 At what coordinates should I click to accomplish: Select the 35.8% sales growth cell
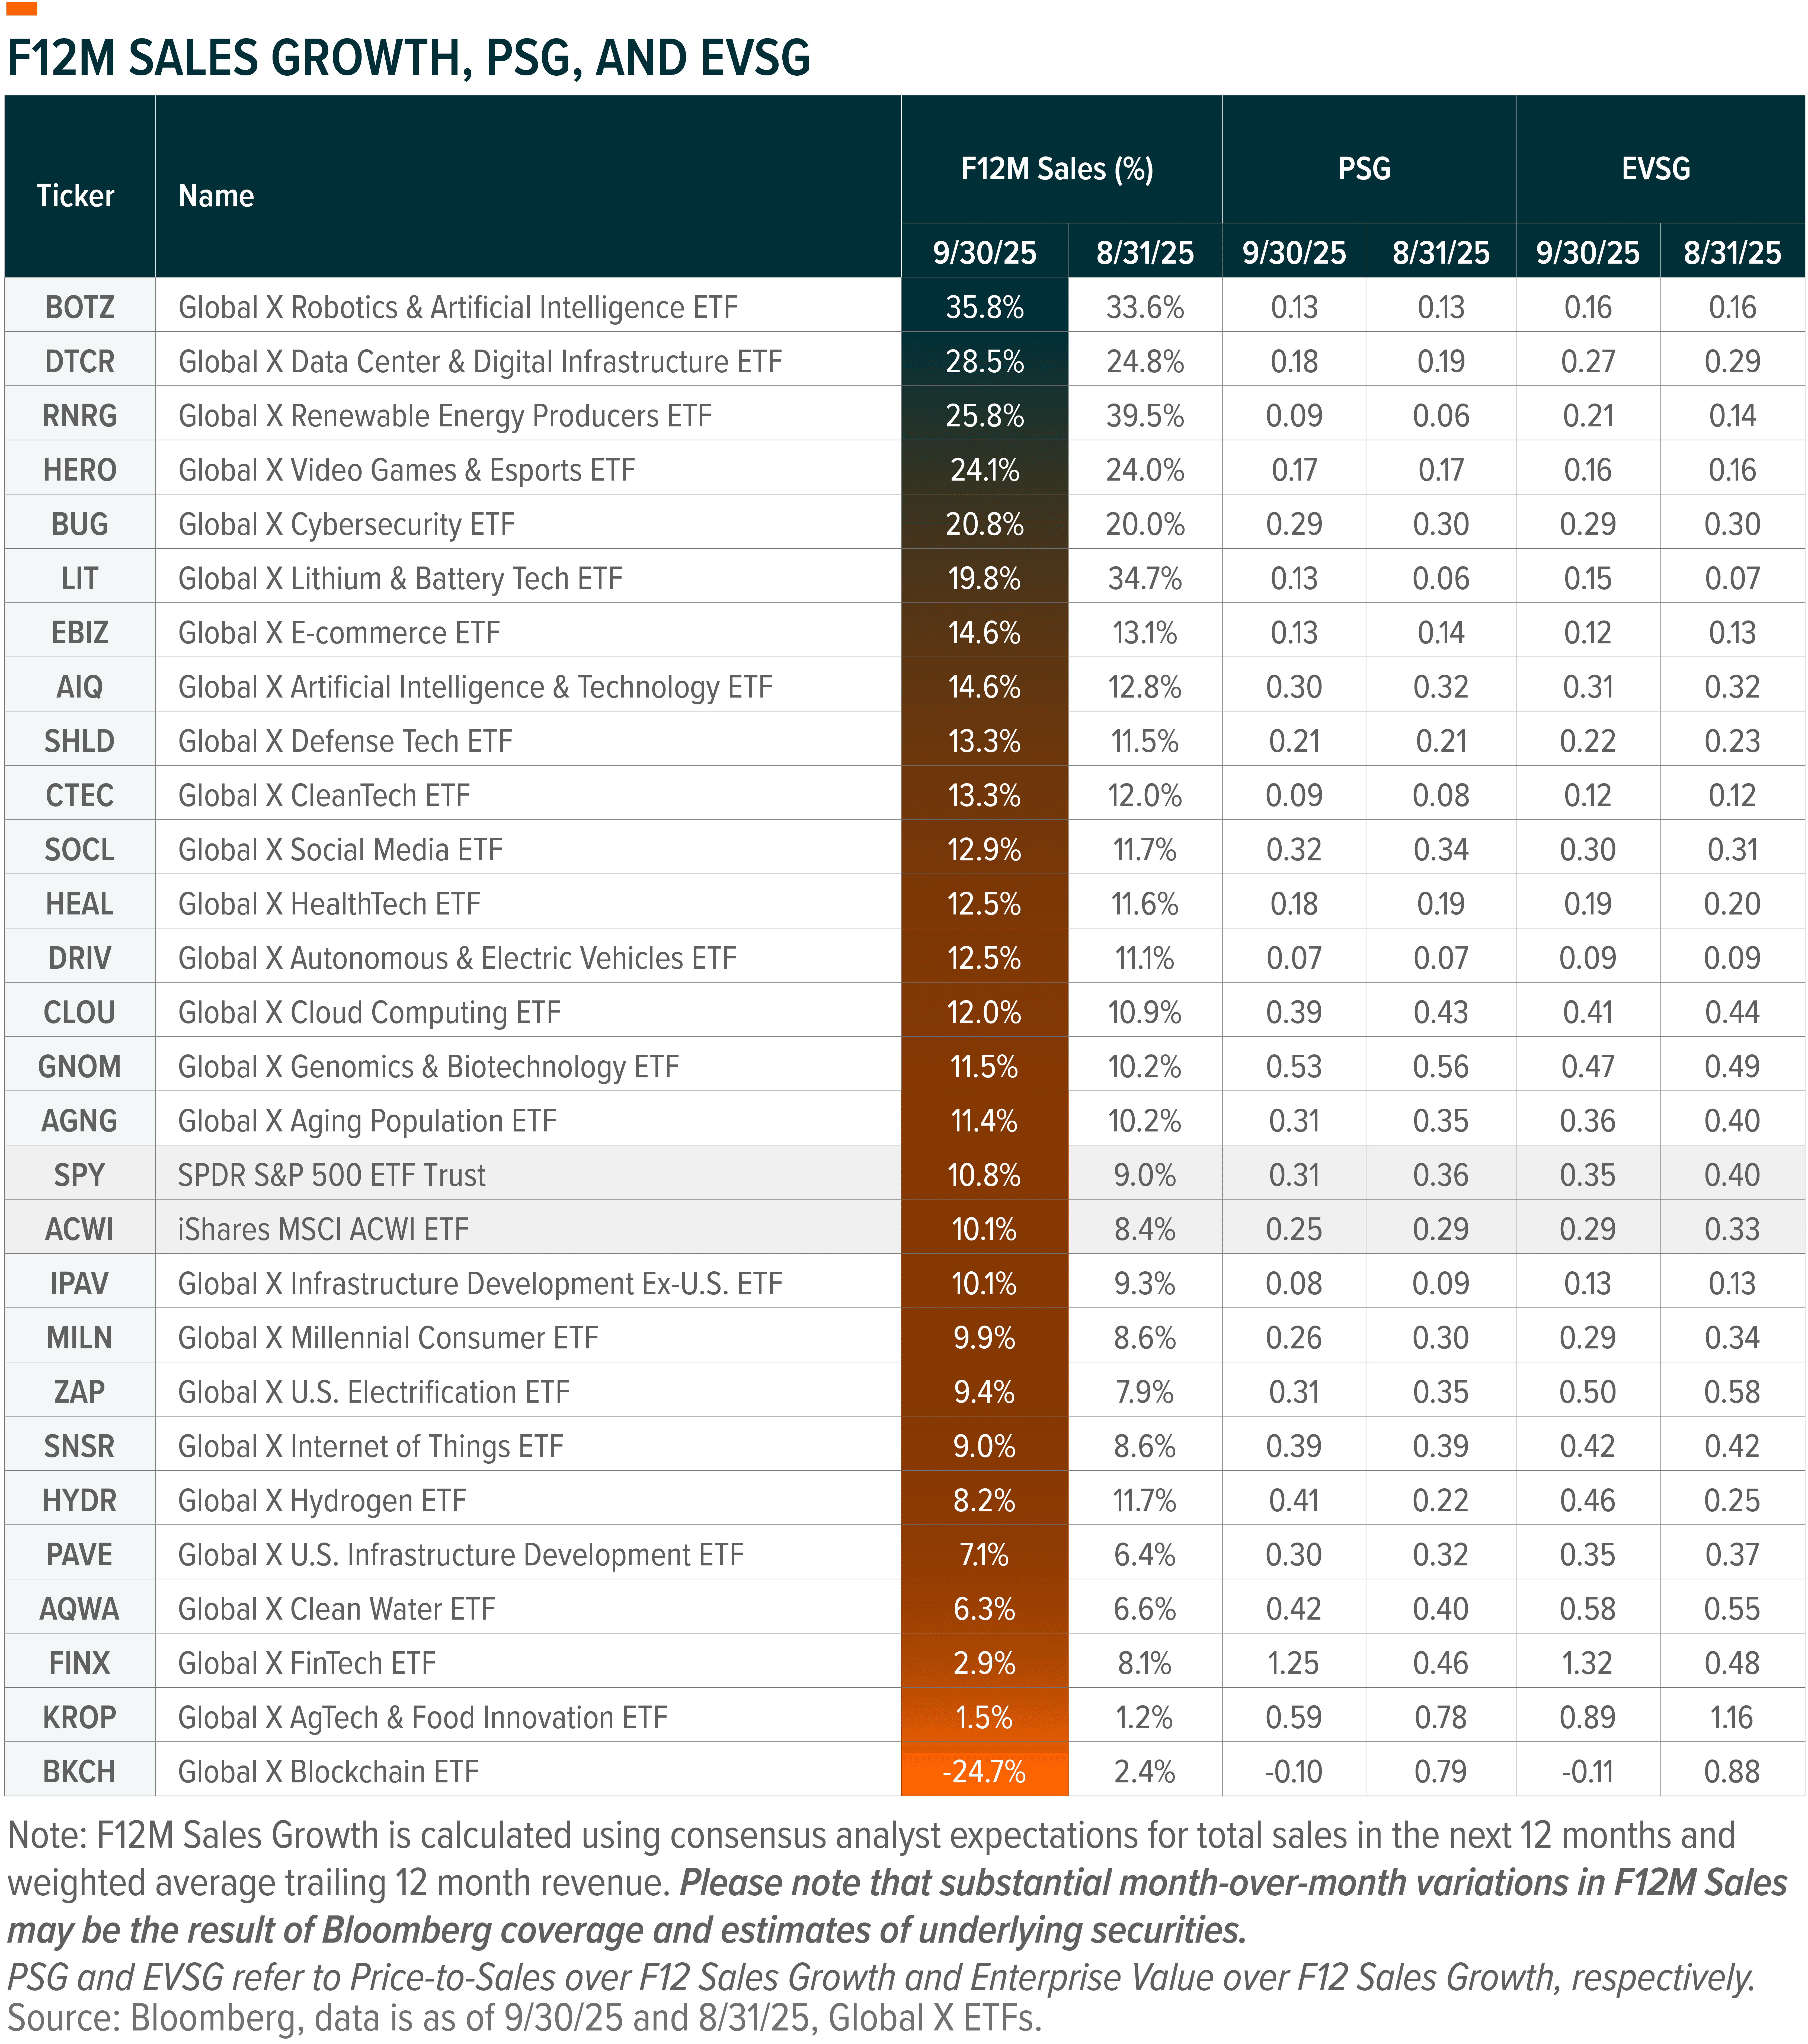(x=984, y=307)
